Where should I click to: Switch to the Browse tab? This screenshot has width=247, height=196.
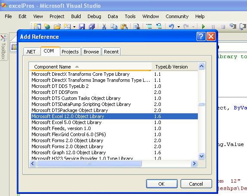click(91, 52)
